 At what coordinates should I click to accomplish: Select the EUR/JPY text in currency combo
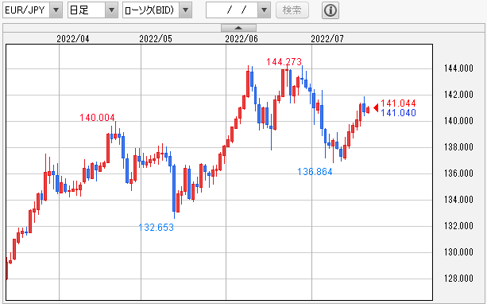click(25, 10)
